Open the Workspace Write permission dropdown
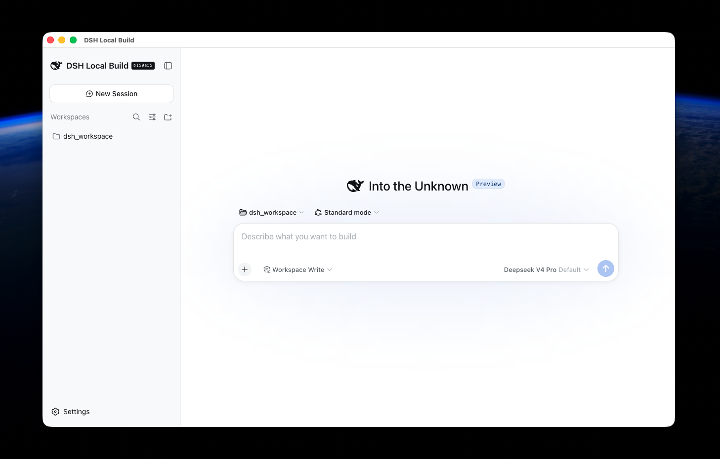Viewport: 720px width, 459px height. (x=298, y=269)
